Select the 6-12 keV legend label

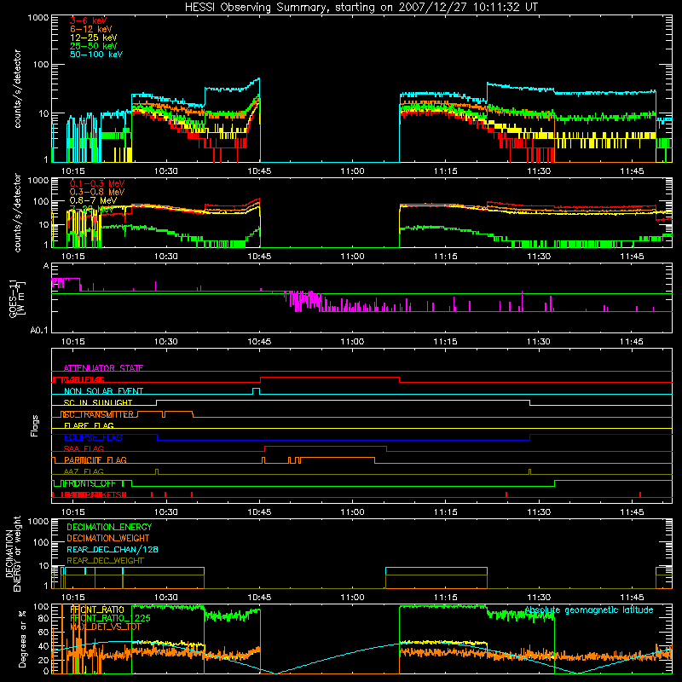(90, 29)
